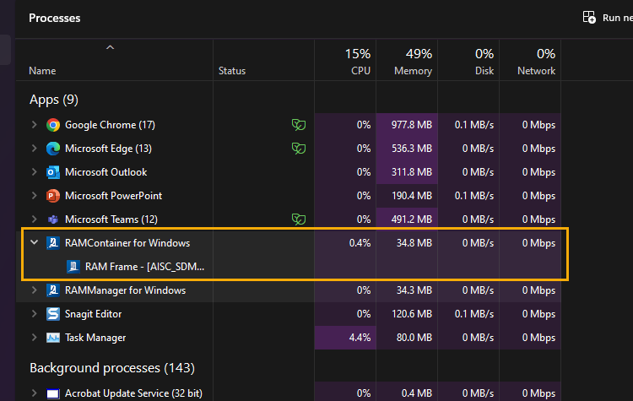Click the Apps (9) group header
633x401 pixels.
point(54,100)
